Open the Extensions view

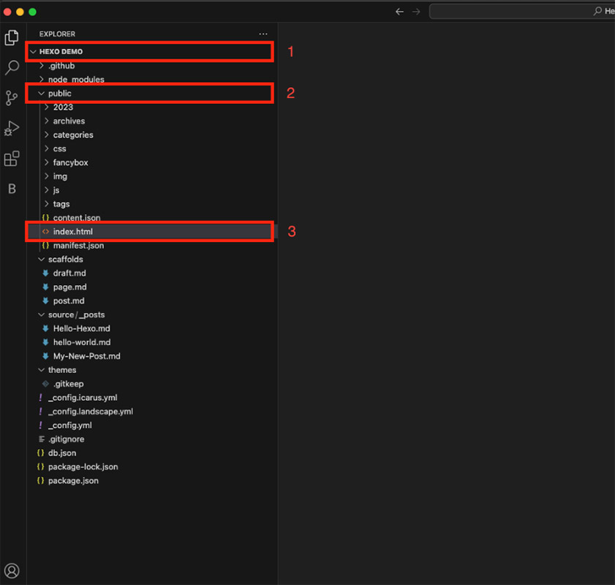[12, 159]
